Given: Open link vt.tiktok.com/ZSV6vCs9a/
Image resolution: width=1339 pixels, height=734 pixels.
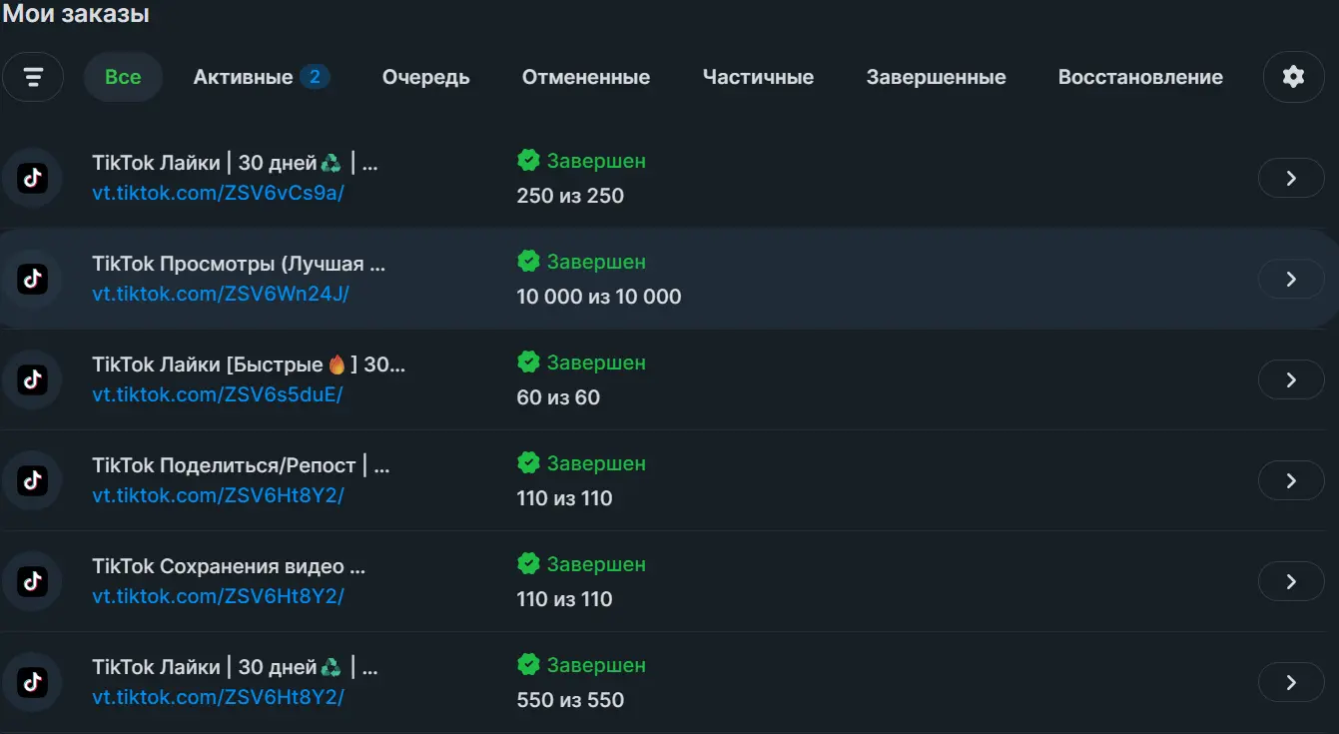Looking at the screenshot, I should click(x=218, y=193).
